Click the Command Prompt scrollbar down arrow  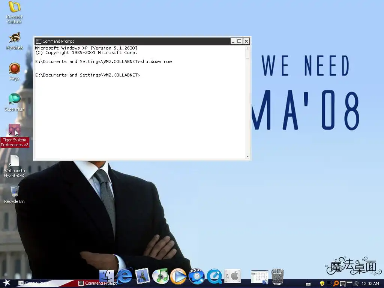coord(247,156)
